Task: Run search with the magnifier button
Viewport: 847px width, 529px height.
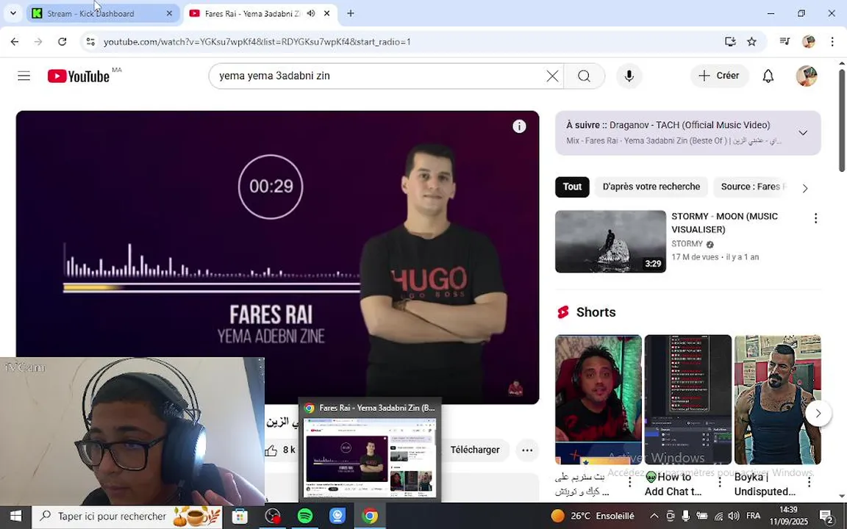Action: (x=584, y=76)
